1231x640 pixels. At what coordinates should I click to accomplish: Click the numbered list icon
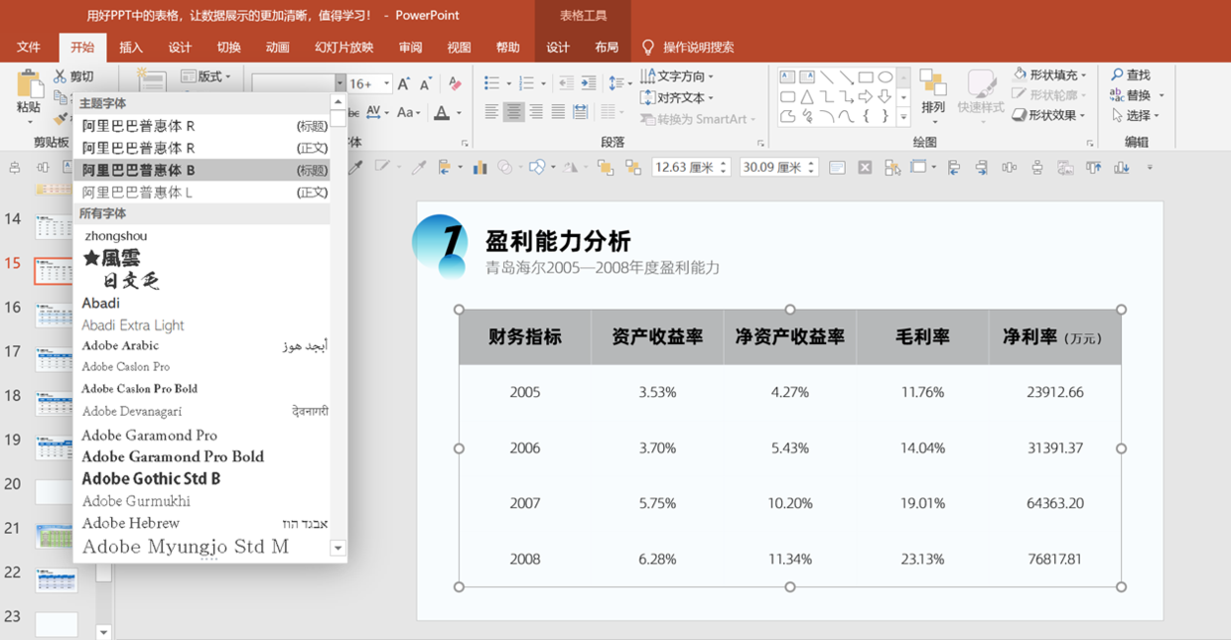(x=526, y=83)
